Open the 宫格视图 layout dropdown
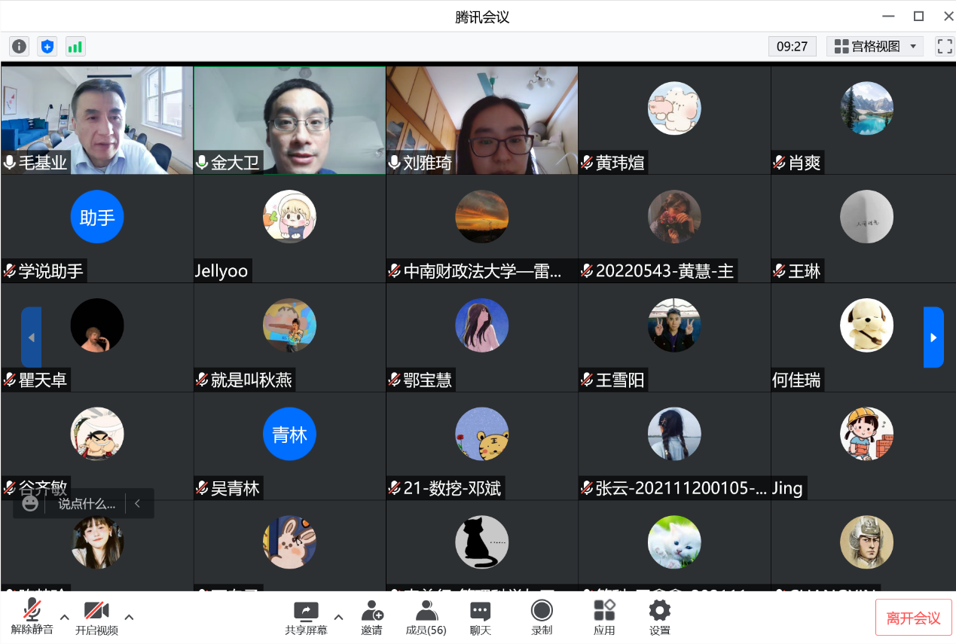The width and height of the screenshot is (956, 644). click(x=875, y=46)
